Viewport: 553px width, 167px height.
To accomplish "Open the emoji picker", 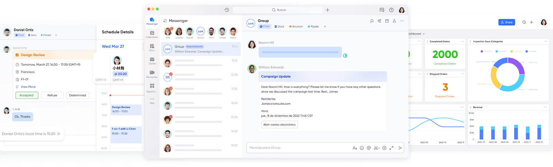I will [x=362, y=148].
